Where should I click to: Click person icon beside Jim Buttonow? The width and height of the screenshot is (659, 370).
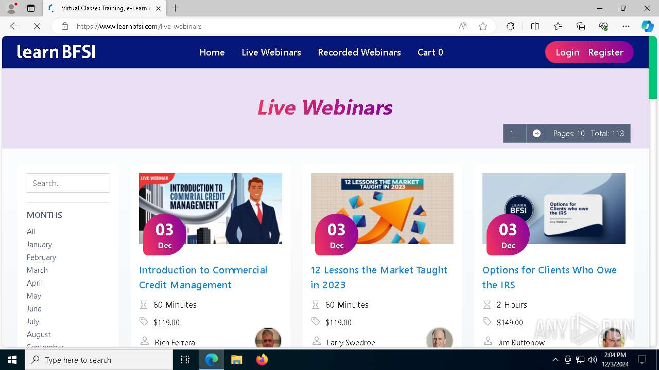pyautogui.click(x=488, y=341)
